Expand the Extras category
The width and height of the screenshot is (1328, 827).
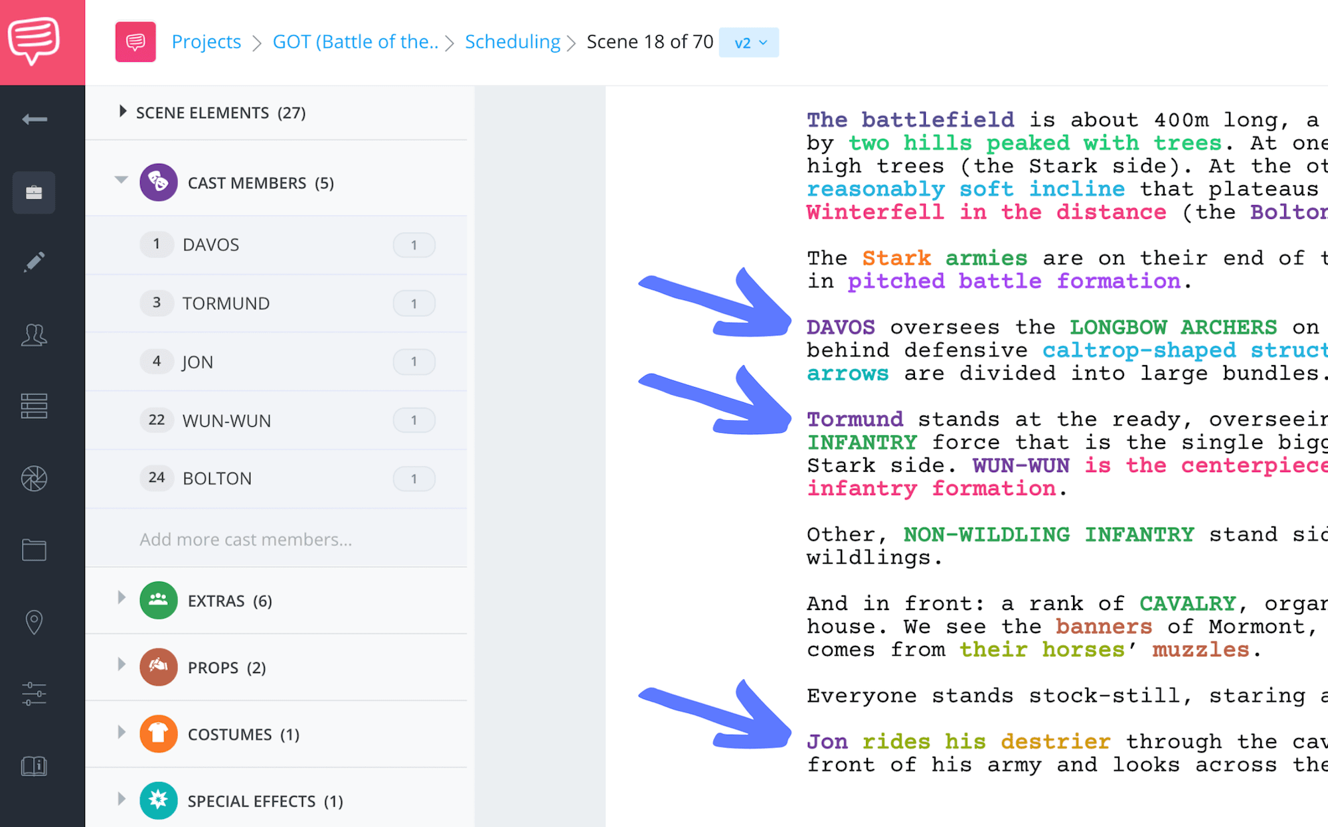coord(121,597)
